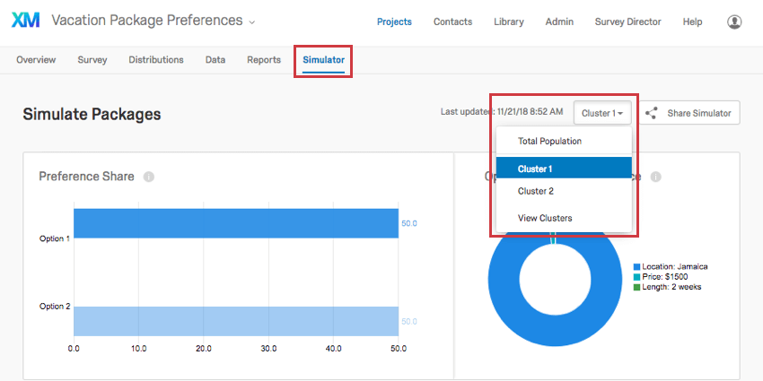Click the info icon right of donut chart title

click(x=656, y=177)
